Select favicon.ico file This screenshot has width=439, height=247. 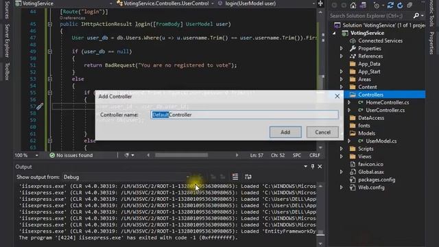pyautogui.click(x=370, y=165)
